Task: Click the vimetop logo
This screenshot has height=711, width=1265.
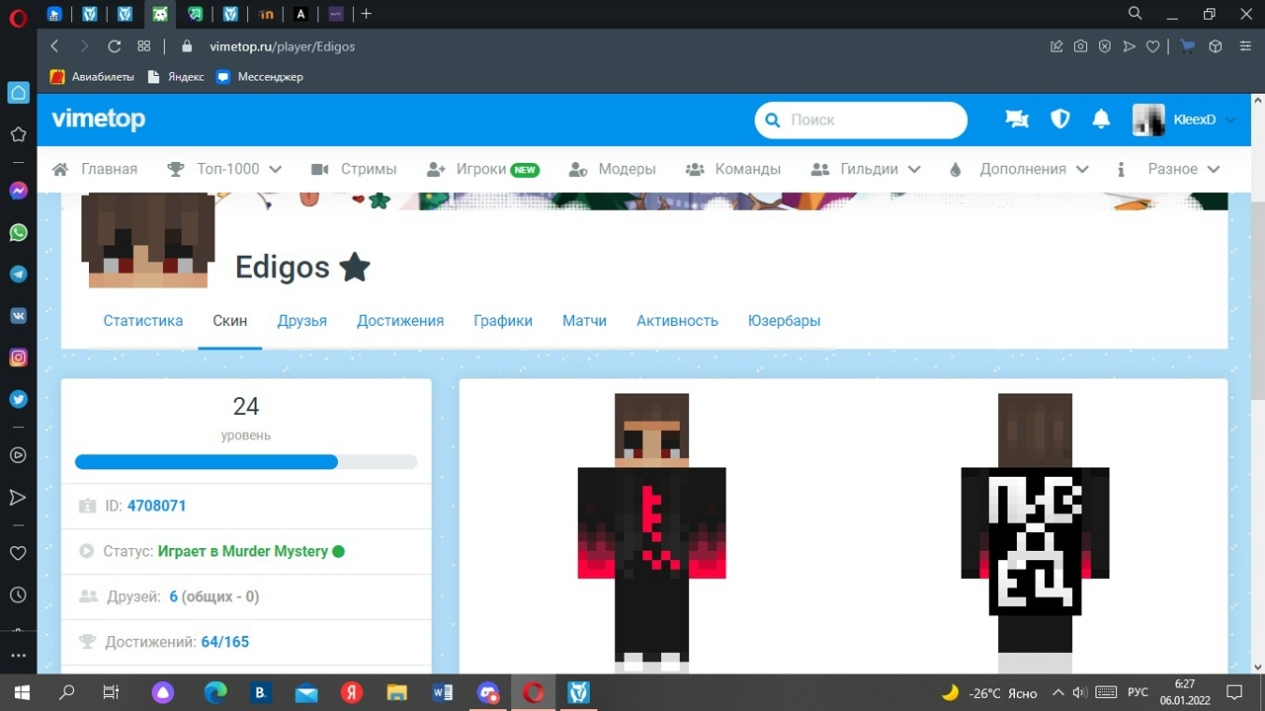Action: pyautogui.click(x=99, y=119)
